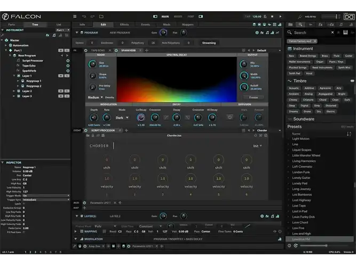Viewport: 356px width, 266px height.
Task: Switch to the List tab
Action: click(59, 24)
